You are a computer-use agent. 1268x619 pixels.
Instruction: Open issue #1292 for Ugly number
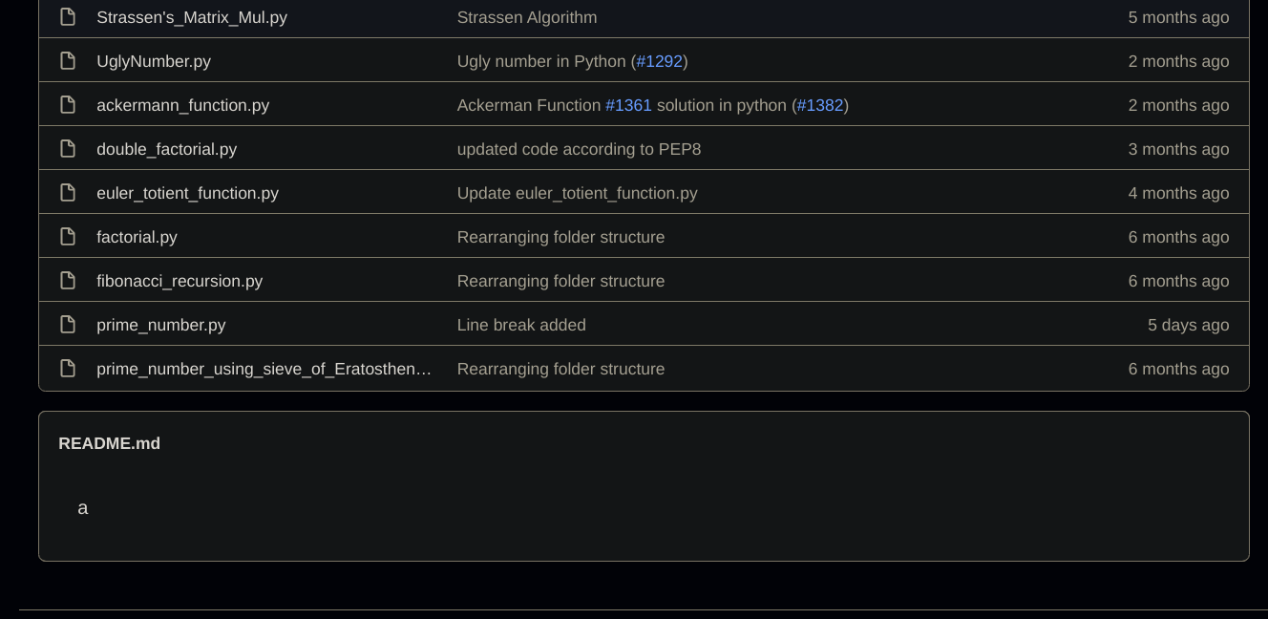660,61
